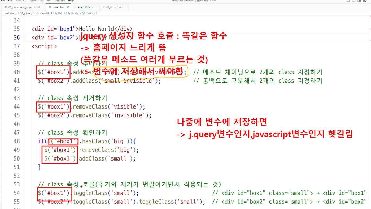Open the View menu
Screen dimensions: 371x209
[33, 1]
